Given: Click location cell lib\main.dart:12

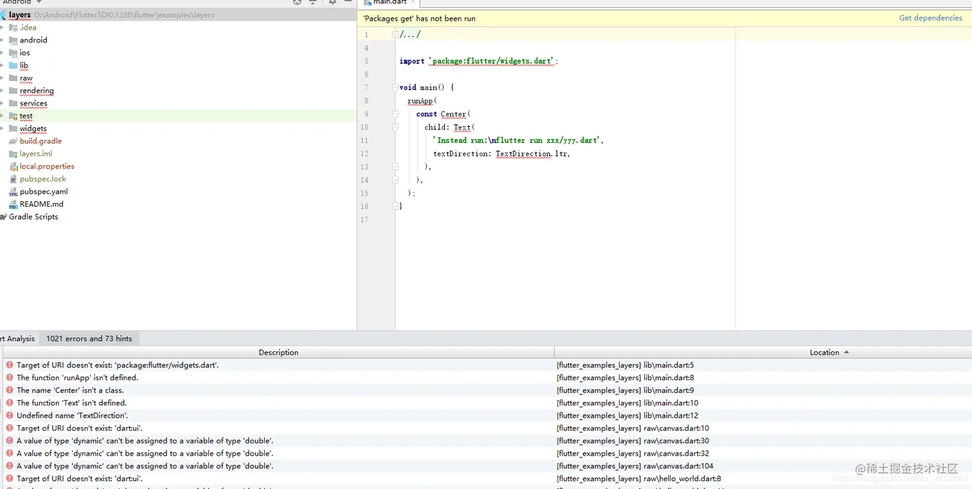Looking at the screenshot, I should pos(627,416).
